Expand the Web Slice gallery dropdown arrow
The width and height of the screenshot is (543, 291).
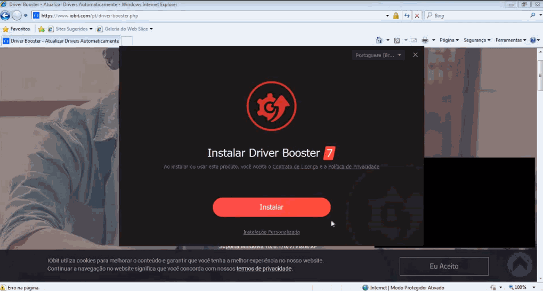pos(151,29)
